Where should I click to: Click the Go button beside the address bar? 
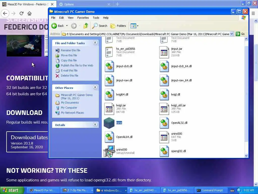point(240,34)
